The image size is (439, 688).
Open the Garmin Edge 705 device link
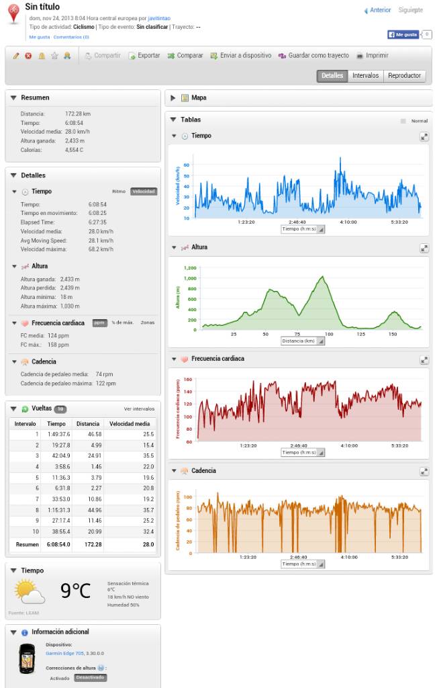point(65,653)
